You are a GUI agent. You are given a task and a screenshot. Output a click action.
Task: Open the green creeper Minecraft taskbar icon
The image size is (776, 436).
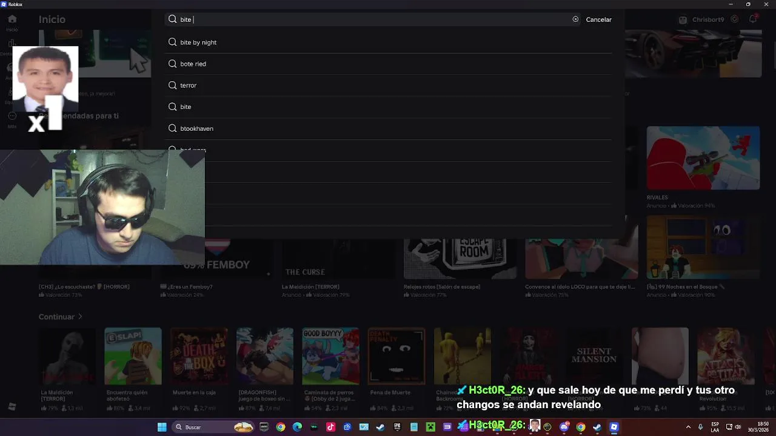click(430, 427)
